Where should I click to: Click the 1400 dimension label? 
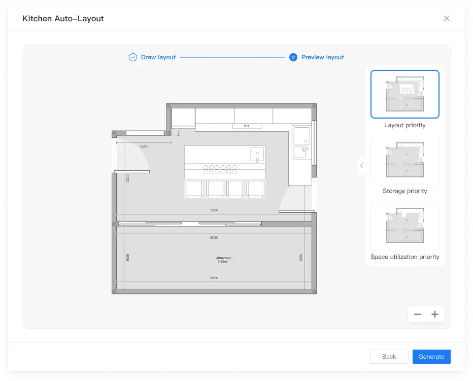tap(144, 147)
